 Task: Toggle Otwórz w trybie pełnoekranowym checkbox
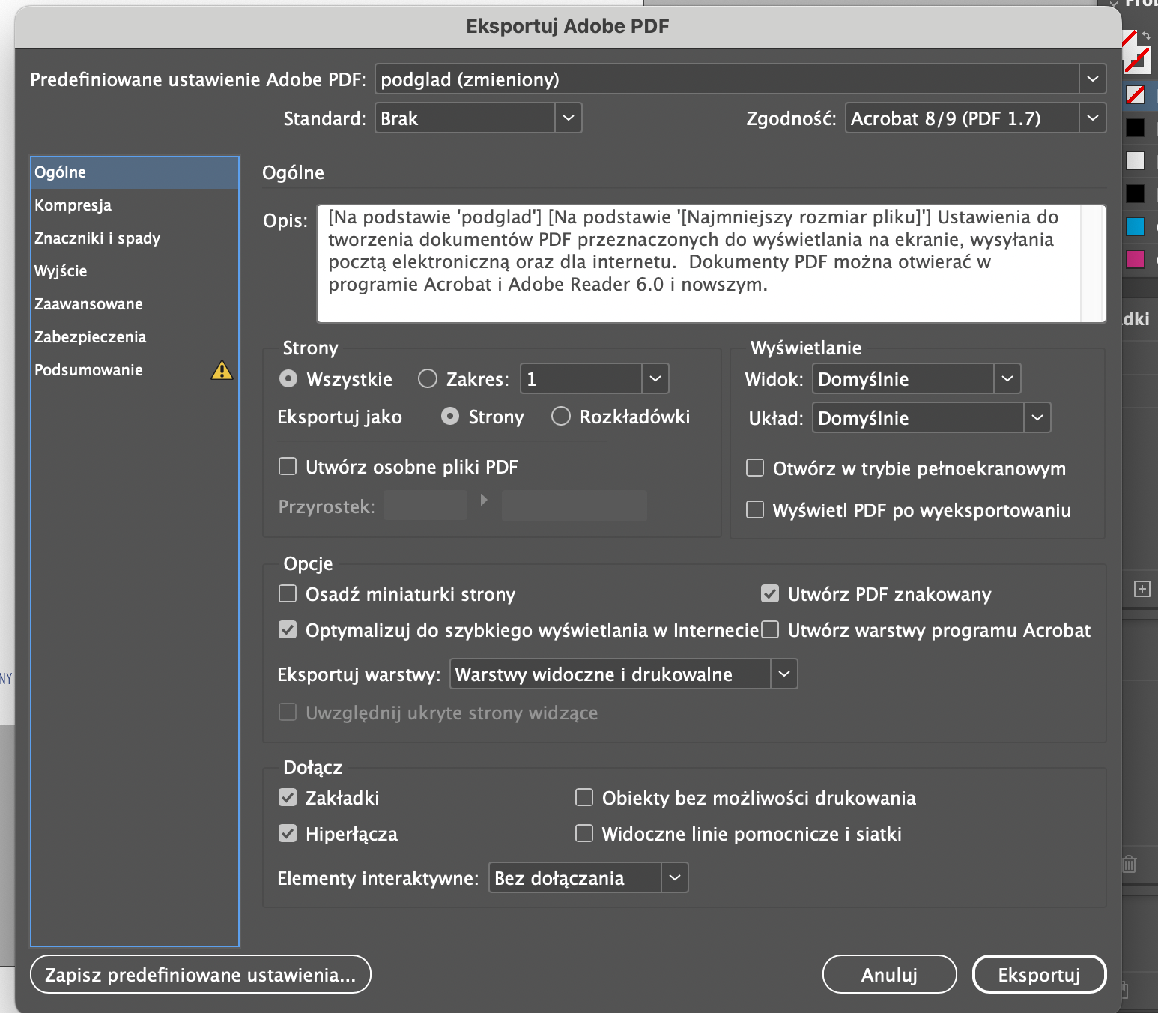tap(755, 468)
